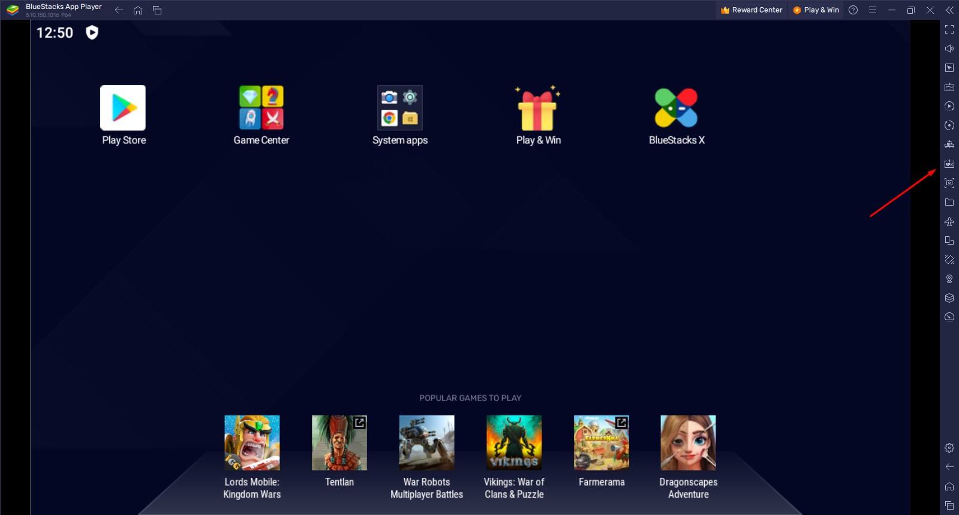959x515 pixels.
Task: Click the 12:50 clock text
Action: click(x=55, y=33)
